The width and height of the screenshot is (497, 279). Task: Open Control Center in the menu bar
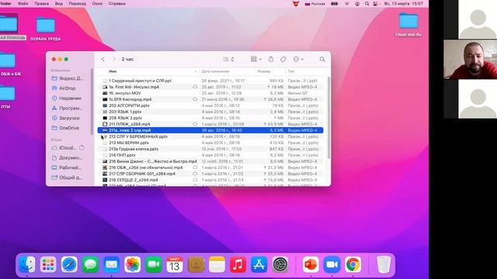tap(376, 4)
